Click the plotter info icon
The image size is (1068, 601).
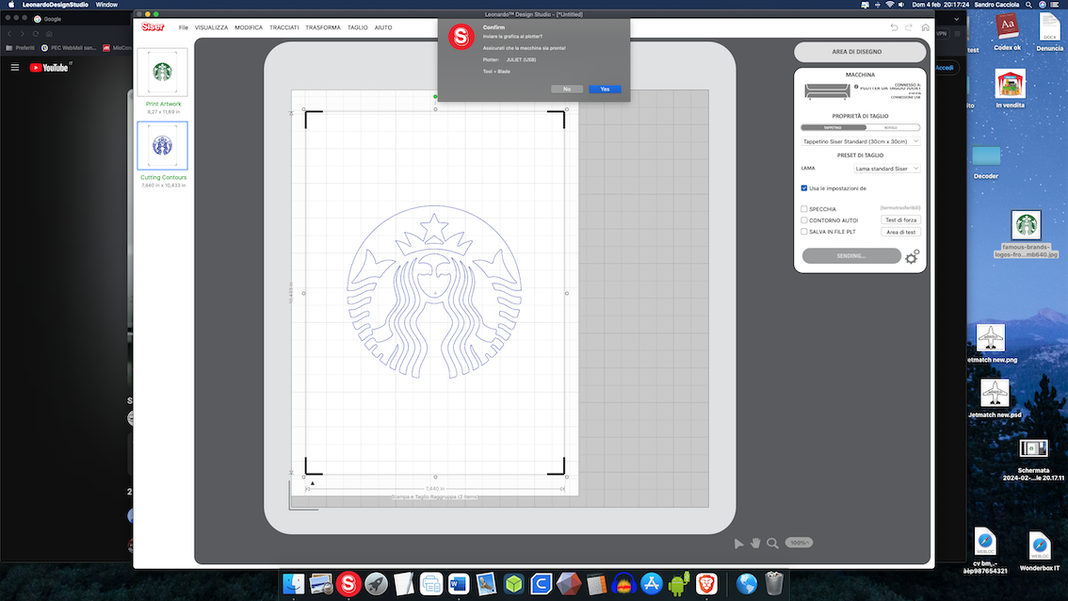[856, 88]
